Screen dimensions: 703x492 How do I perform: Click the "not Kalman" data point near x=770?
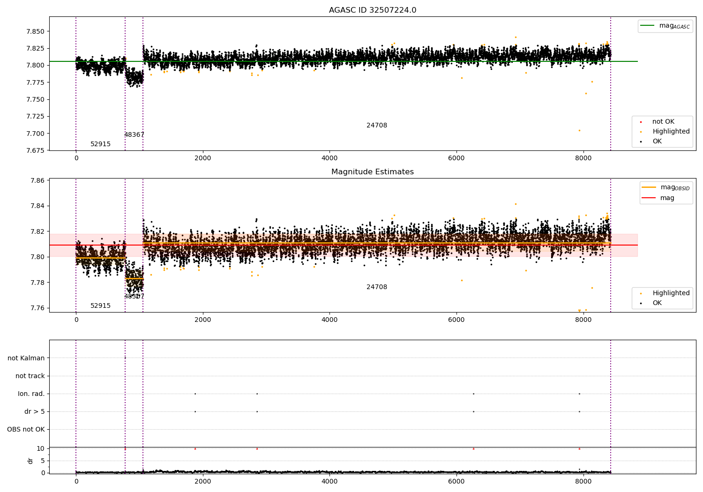click(125, 358)
